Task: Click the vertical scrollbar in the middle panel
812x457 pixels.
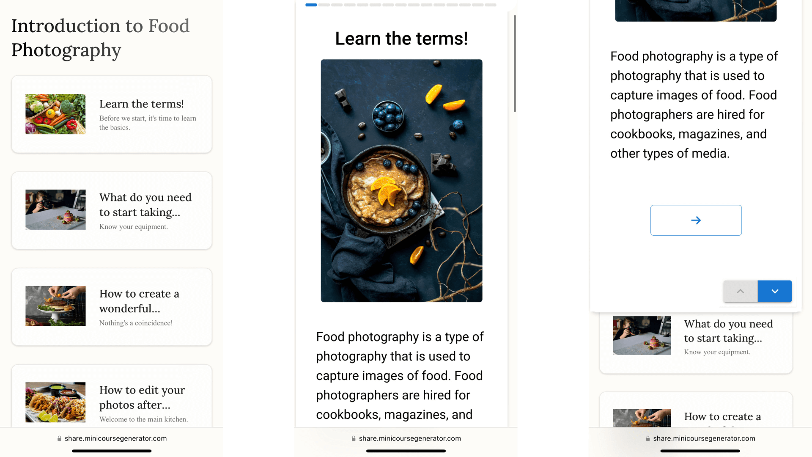Action: coord(515,63)
